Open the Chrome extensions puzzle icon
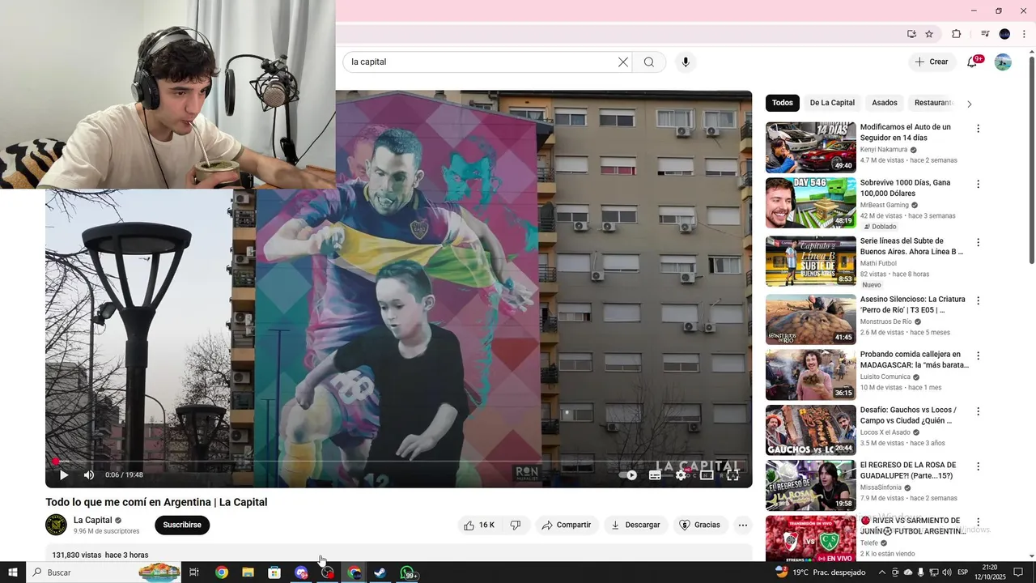This screenshot has width=1036, height=583. [956, 34]
